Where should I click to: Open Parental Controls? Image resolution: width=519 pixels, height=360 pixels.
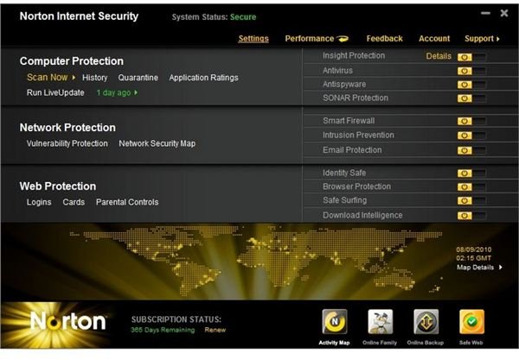click(127, 202)
